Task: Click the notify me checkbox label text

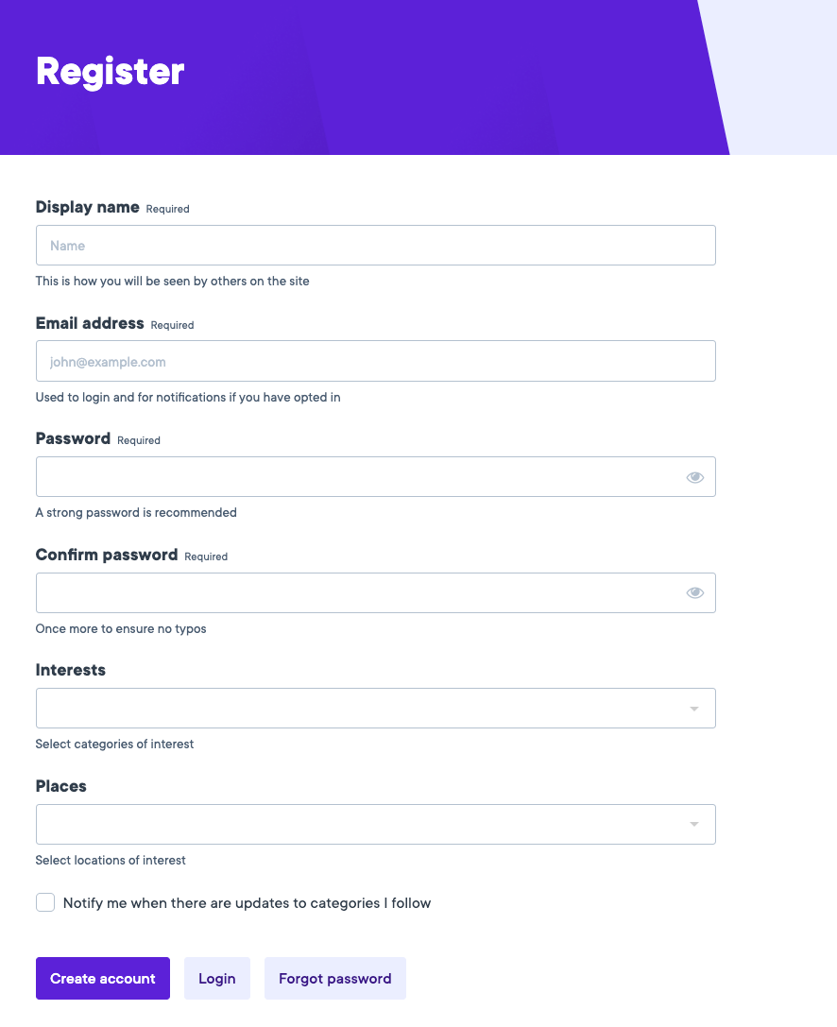Action: tap(246, 902)
